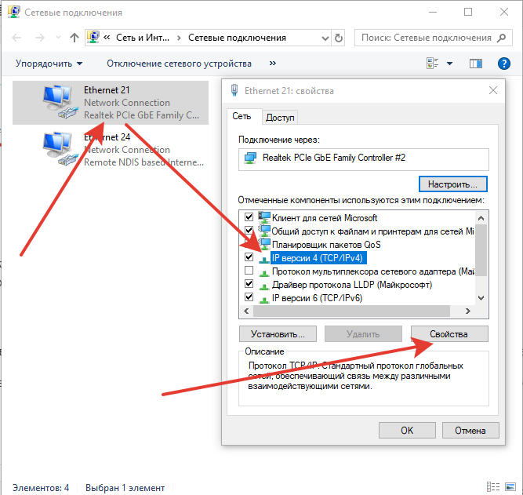Select the Ethernet 24 connection icon
The image size is (523, 495).
[x=60, y=149]
